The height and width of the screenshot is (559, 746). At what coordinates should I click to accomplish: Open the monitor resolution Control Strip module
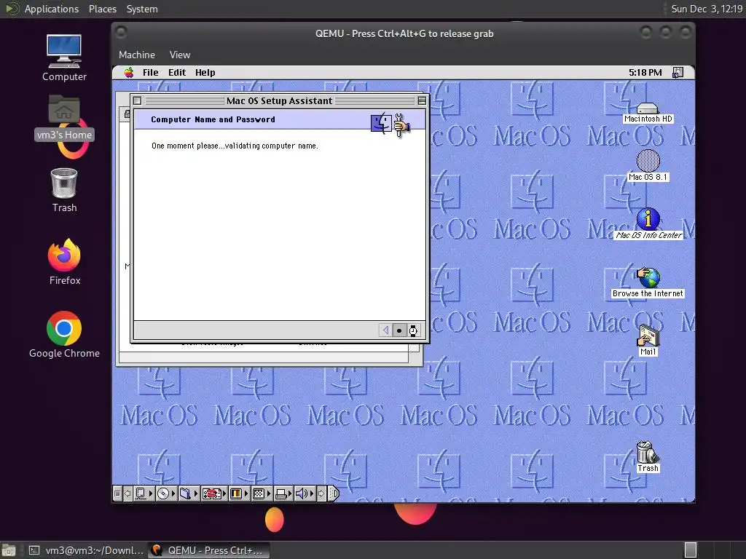(x=262, y=493)
